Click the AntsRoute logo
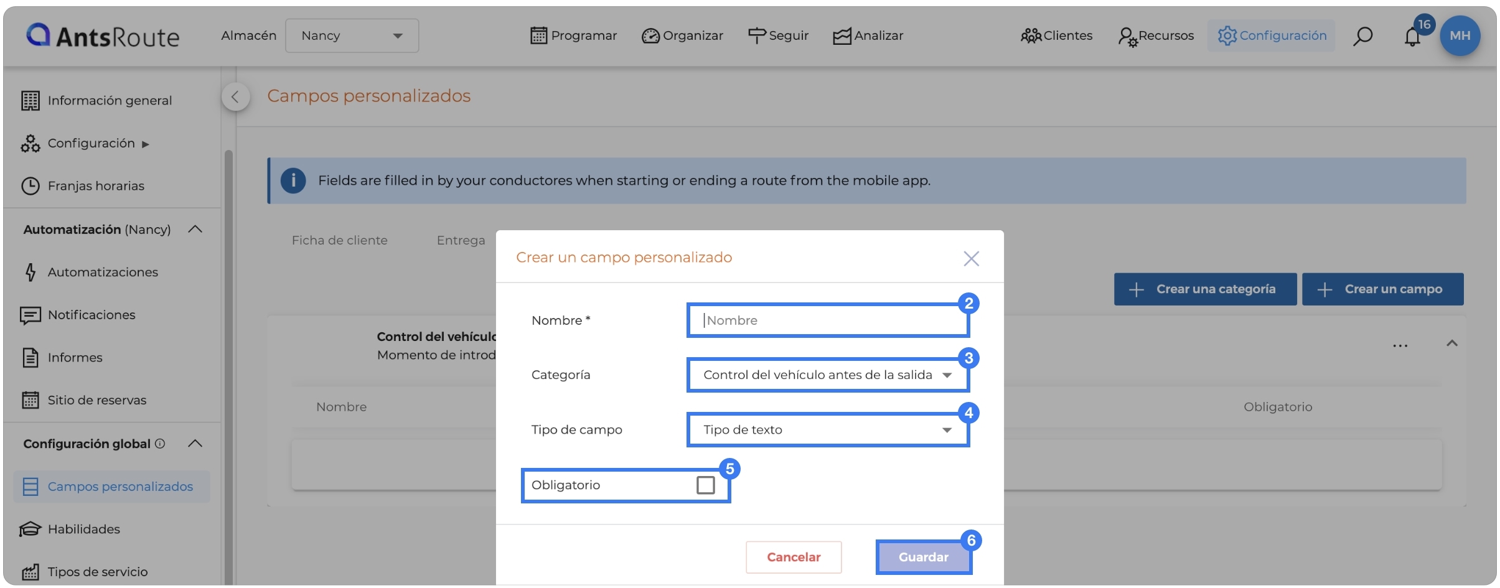Screen dimensions: 1500x588 (103, 36)
